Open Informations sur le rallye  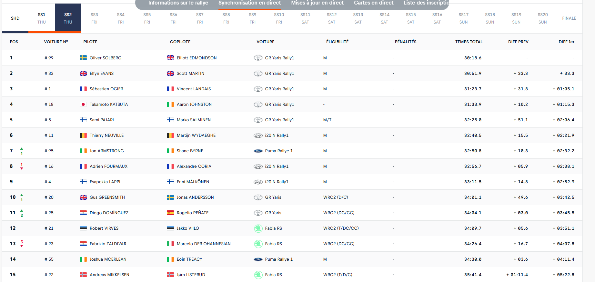[x=178, y=3]
